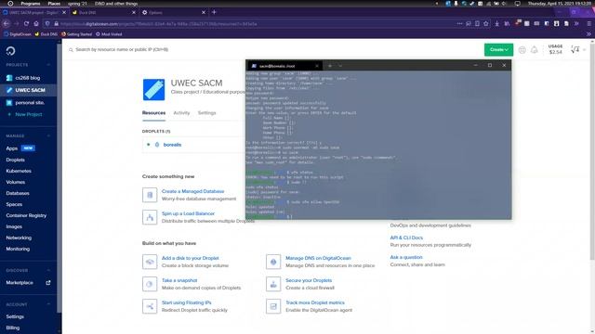Click the Floating IPs icon
595x334 pixels.
[150, 306]
